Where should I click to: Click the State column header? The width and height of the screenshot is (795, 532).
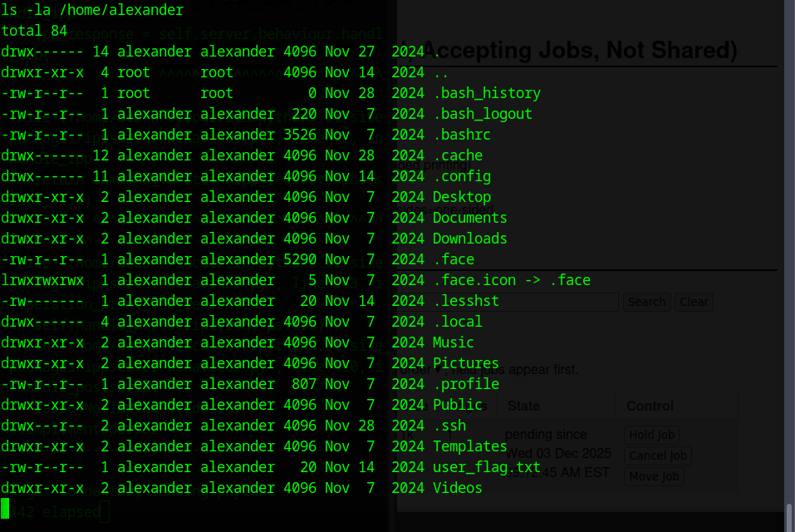[x=523, y=406]
